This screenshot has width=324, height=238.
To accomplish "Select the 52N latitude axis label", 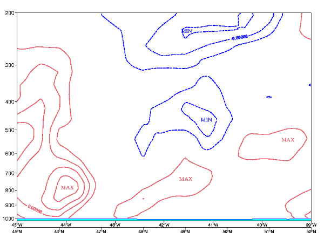I will [x=310, y=231].
